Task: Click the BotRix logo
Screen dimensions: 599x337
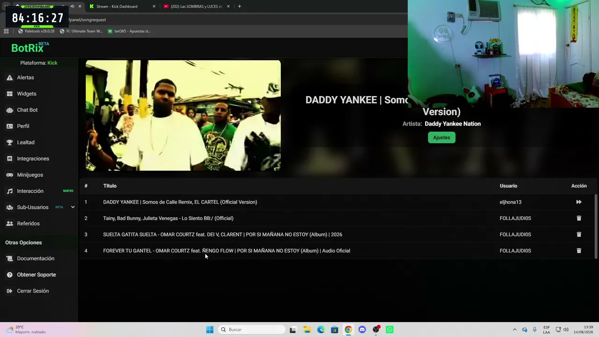Action: point(30,47)
